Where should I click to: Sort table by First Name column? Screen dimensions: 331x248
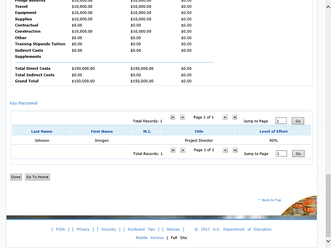(x=101, y=131)
